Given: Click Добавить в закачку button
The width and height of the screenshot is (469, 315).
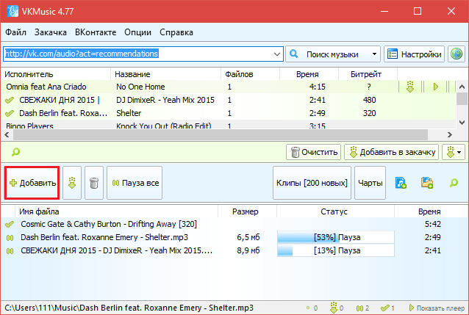Looking at the screenshot, I should click(x=392, y=152).
